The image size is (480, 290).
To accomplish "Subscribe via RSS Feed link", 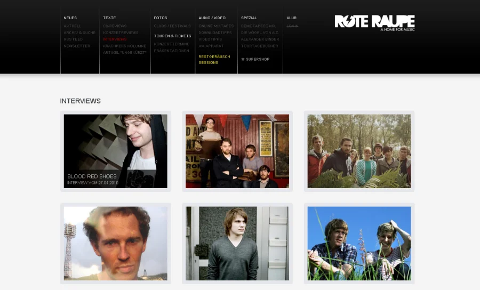I will (x=73, y=39).
